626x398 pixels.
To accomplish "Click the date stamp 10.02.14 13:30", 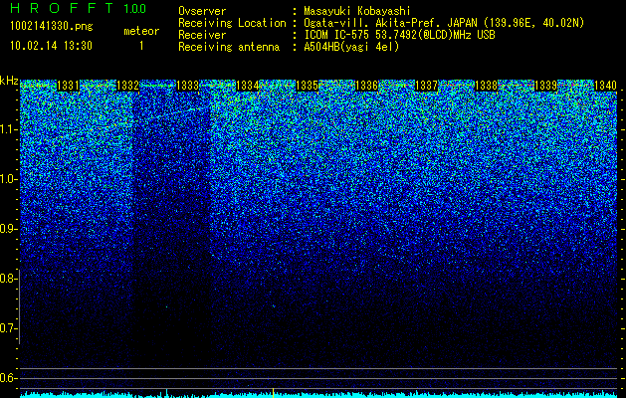I will point(51,46).
